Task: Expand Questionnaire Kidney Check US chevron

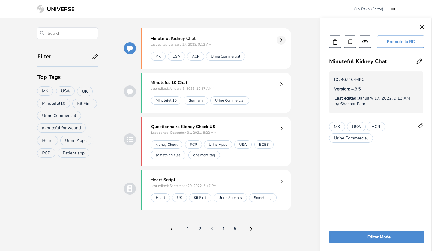Action: click(281, 128)
